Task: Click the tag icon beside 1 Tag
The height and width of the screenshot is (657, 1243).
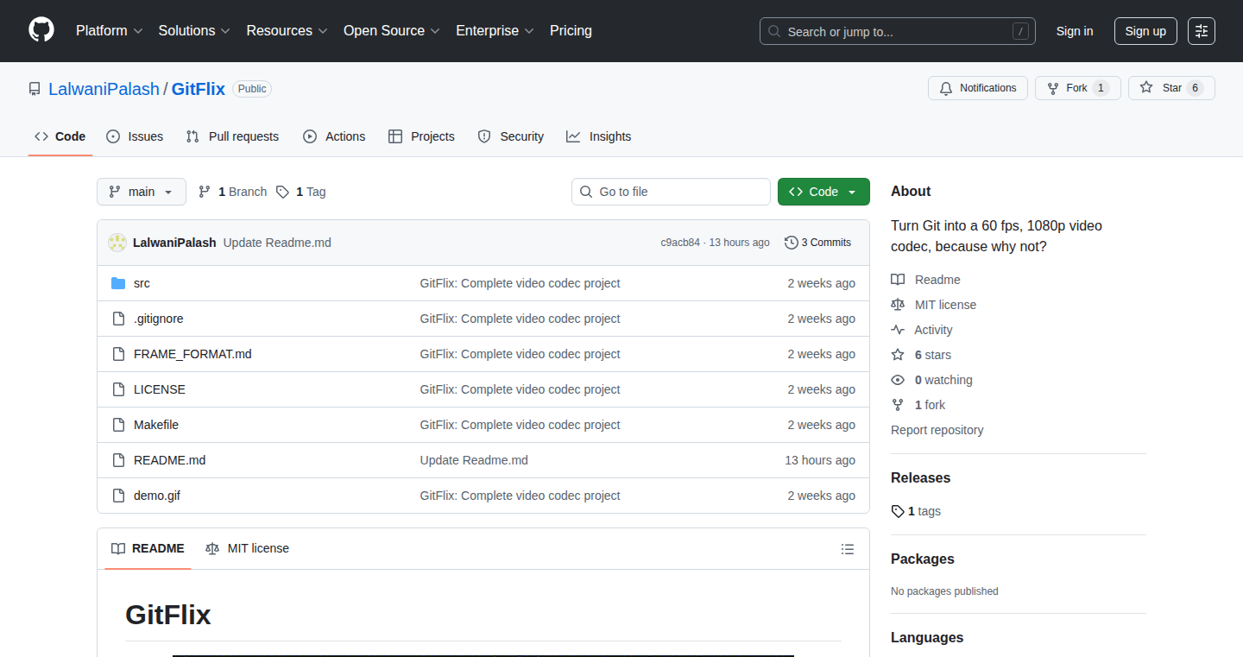Action: (x=282, y=192)
